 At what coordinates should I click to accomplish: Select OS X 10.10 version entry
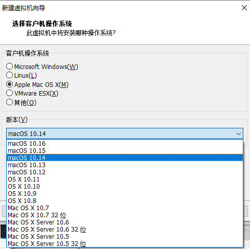(125, 187)
